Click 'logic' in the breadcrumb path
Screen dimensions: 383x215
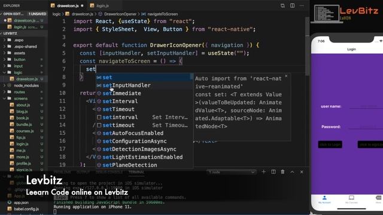pos(56,14)
